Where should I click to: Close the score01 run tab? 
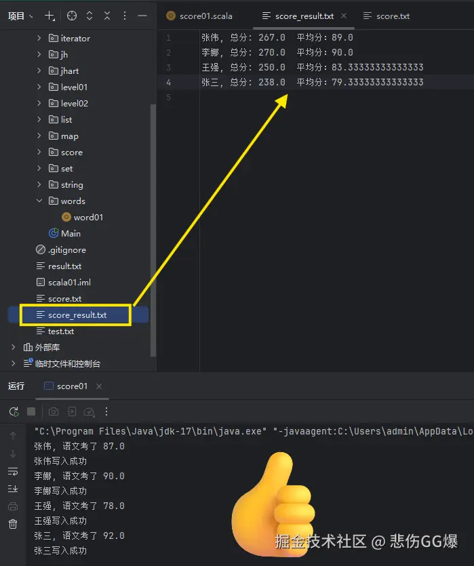pyautogui.click(x=99, y=386)
